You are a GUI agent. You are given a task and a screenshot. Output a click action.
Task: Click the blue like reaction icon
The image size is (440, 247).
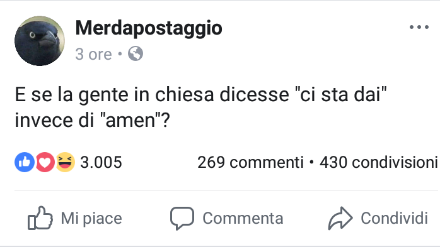25,162
